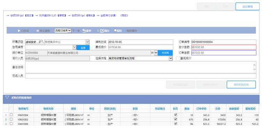Click the 最低报价 column header
Image resolution: width=262 pixels, height=130 pixels.
point(251,109)
